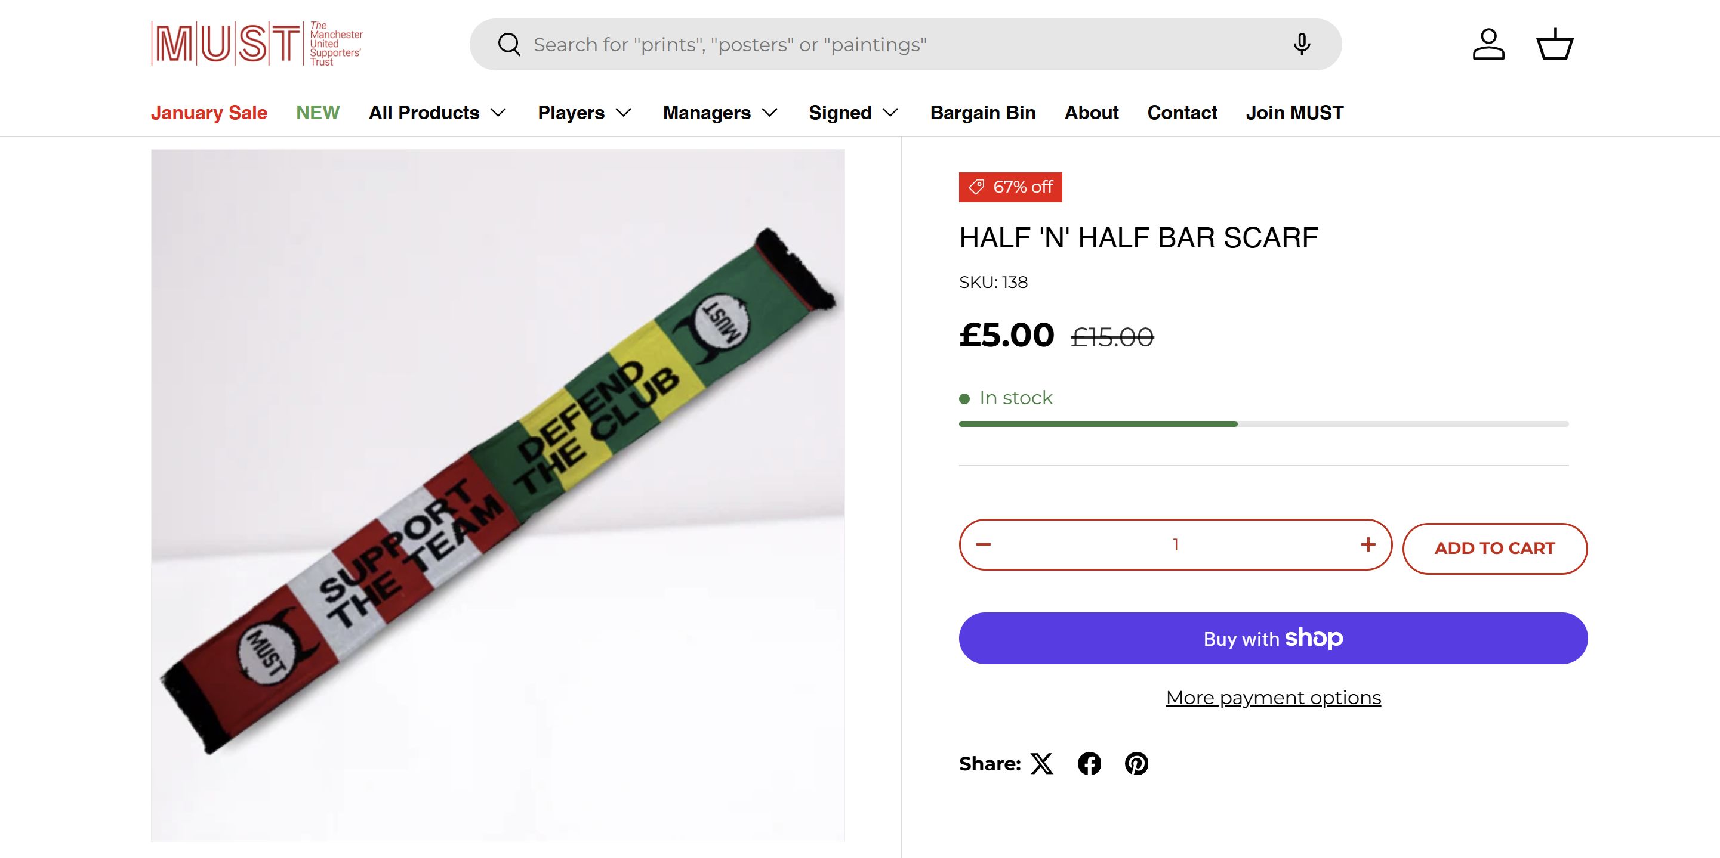Share product on Facebook
1720x858 pixels.
(1089, 763)
